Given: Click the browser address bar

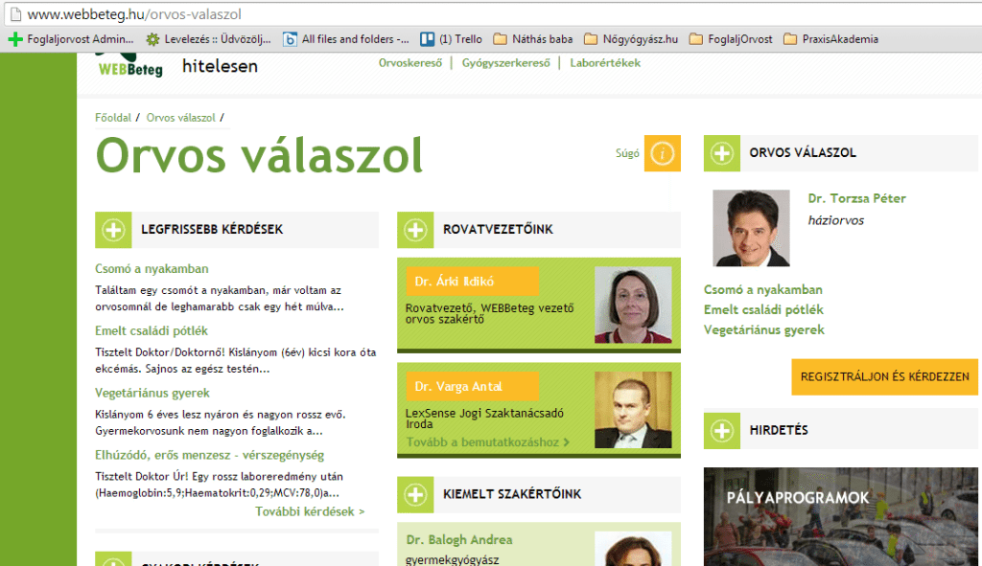Looking at the screenshot, I should pos(479,14).
